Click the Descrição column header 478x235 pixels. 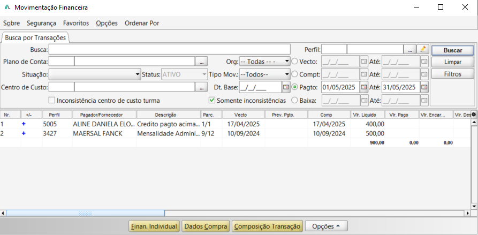click(x=169, y=115)
